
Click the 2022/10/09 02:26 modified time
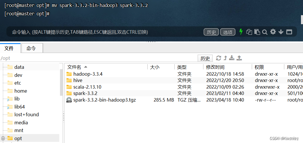(225, 87)
